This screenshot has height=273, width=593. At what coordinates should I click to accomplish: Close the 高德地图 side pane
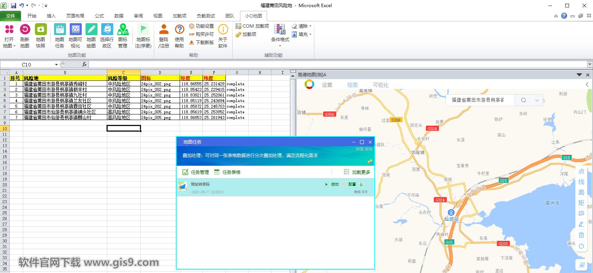click(x=588, y=75)
